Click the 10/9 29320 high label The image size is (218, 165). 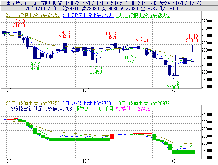point(111,36)
